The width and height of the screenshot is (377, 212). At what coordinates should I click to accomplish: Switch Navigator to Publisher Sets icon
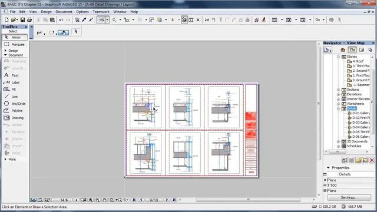pyautogui.click(x=371, y=49)
